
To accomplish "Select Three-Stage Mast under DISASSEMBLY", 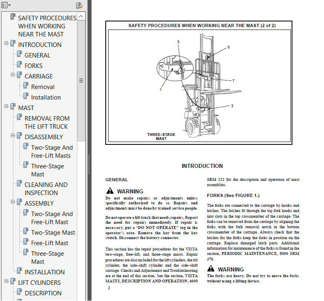I will [47, 170].
